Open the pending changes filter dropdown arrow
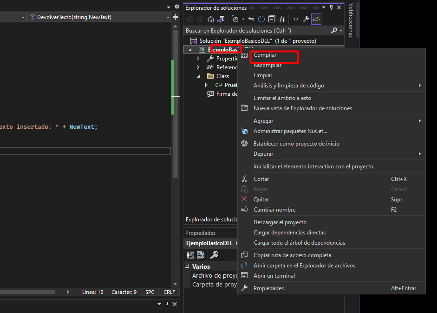 tap(243, 19)
